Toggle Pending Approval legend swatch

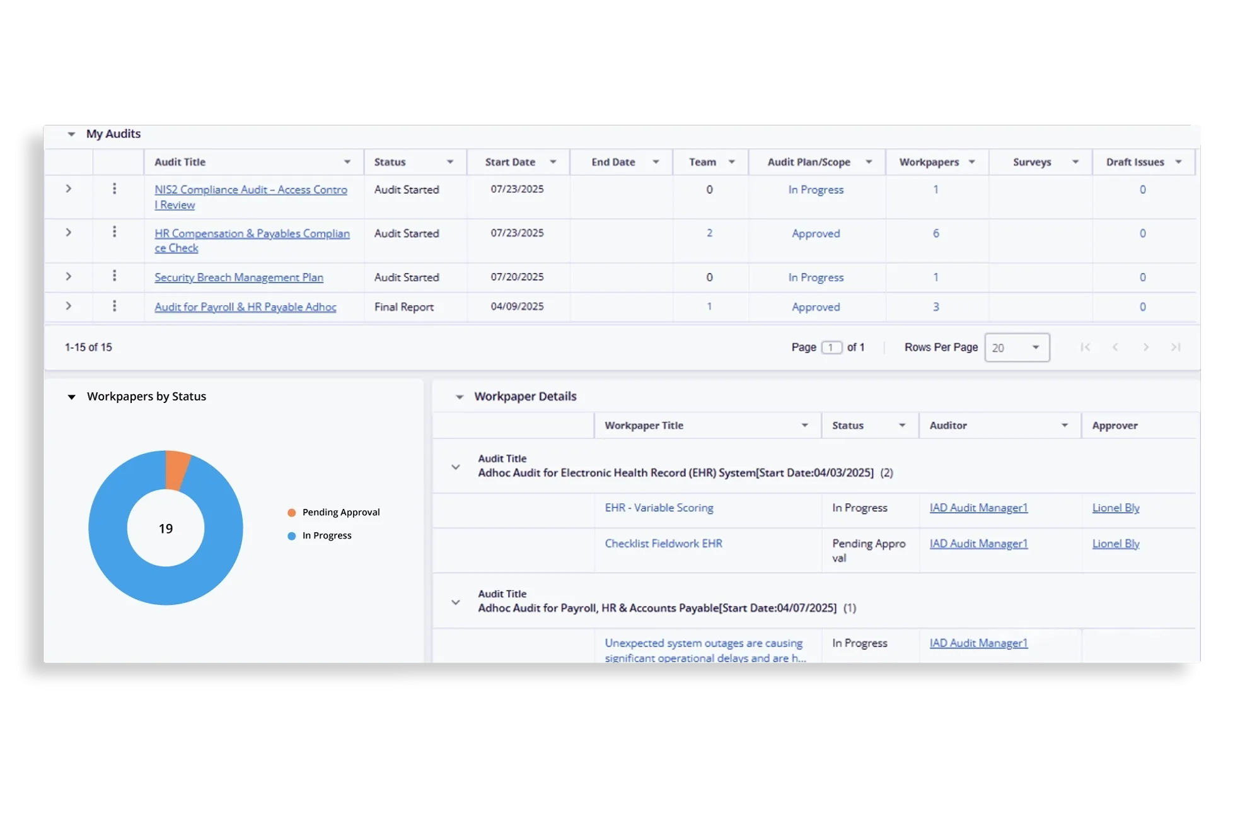[291, 513]
